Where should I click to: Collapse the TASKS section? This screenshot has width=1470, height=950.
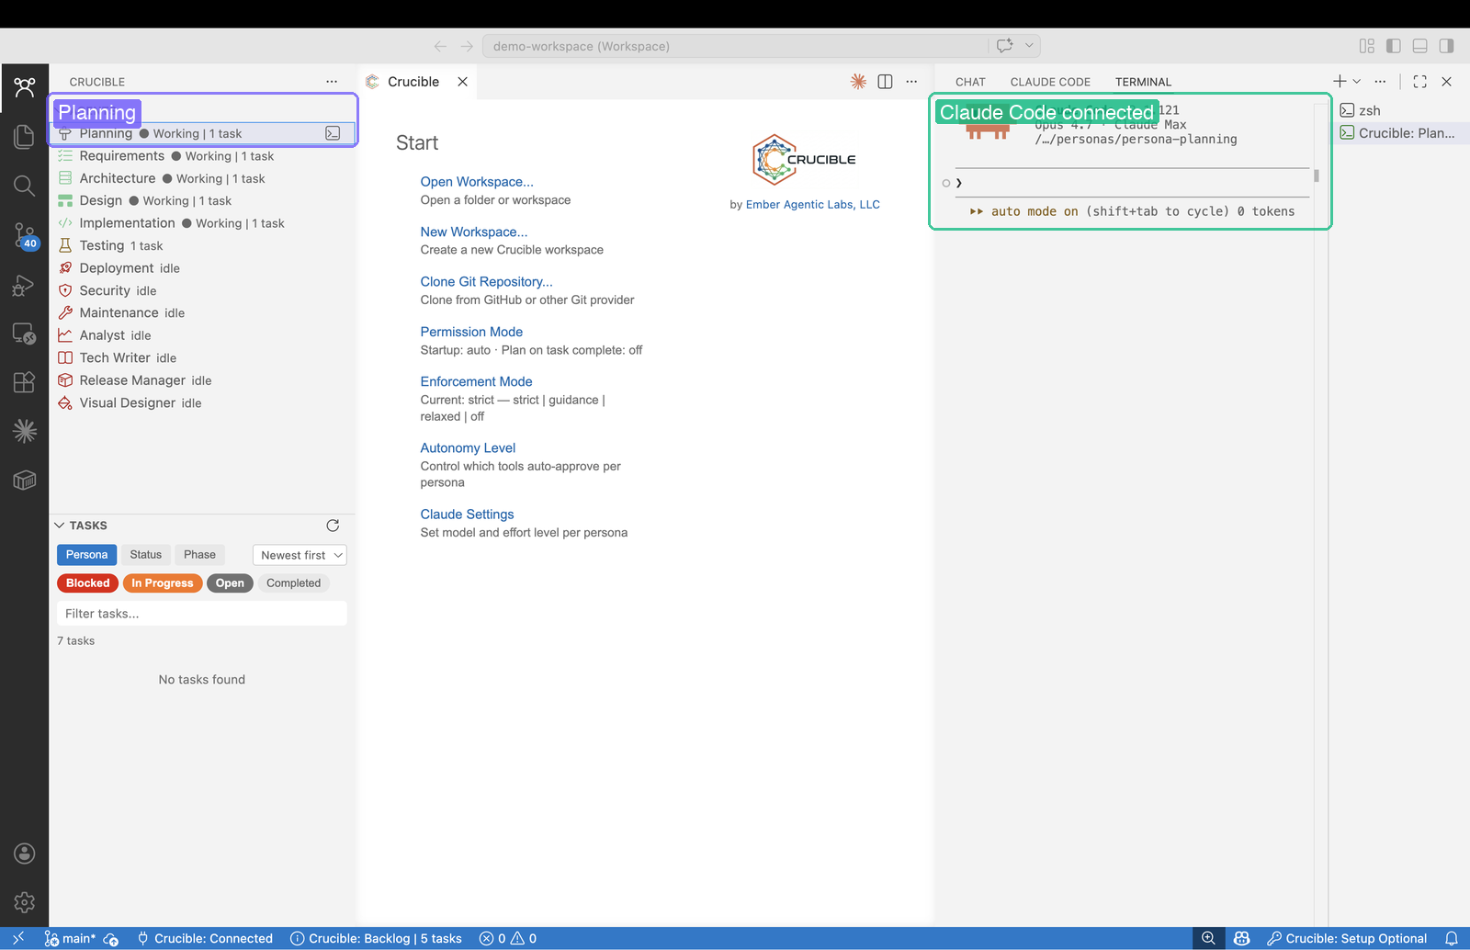tap(61, 525)
